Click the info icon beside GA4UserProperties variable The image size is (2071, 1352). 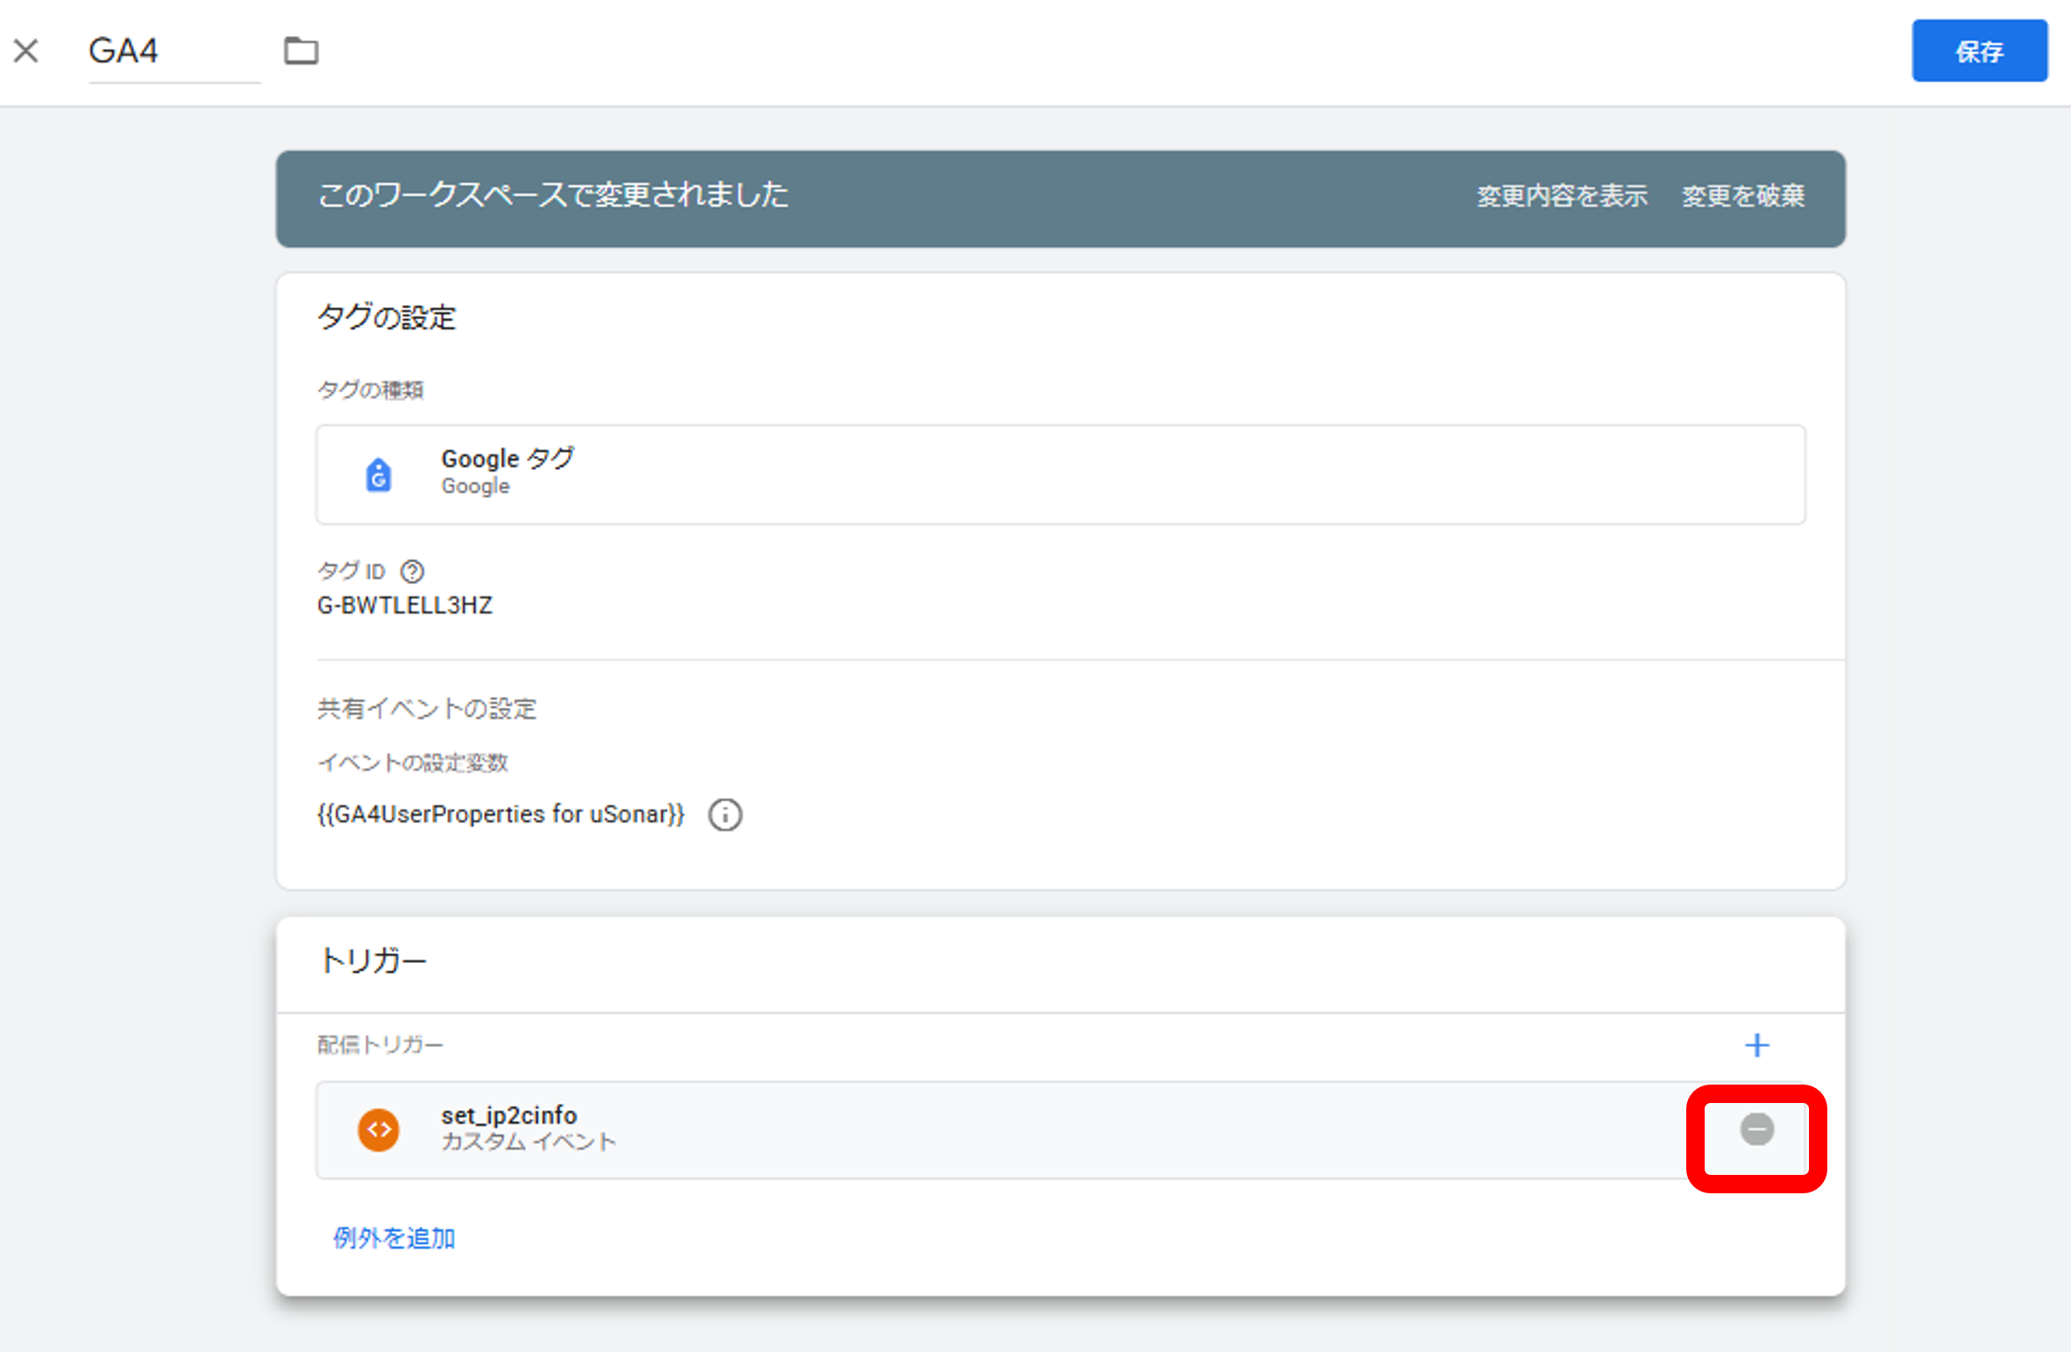[x=725, y=815]
